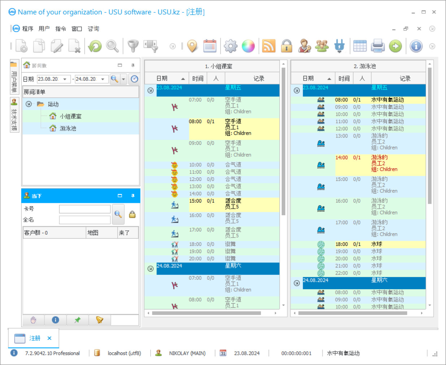Viewport: 446px width, 365px height.
Task: Click the orange RSS feed icon
Action: click(x=269, y=46)
